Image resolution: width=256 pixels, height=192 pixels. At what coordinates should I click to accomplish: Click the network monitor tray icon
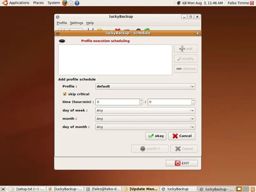click(179, 3)
